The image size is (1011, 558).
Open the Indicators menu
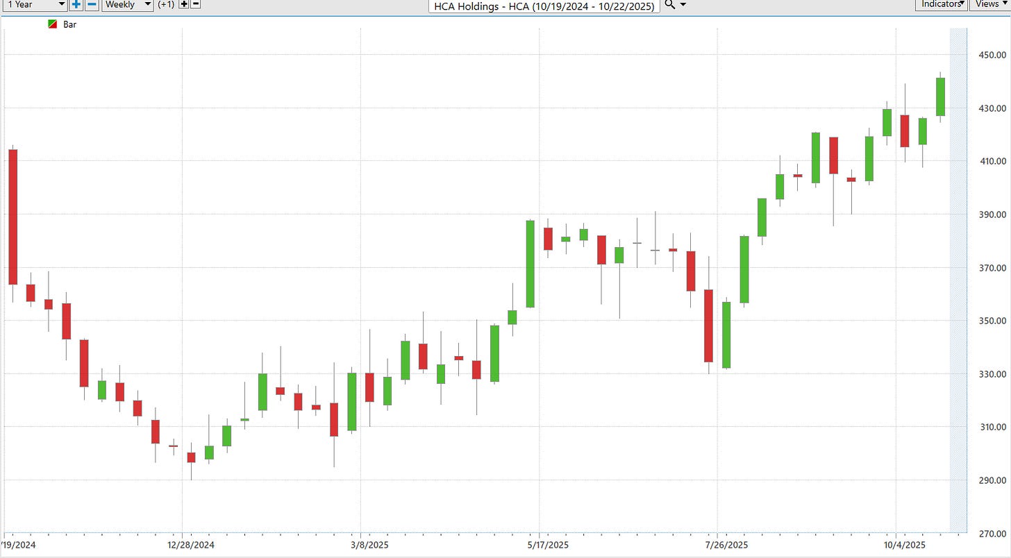pyautogui.click(x=941, y=4)
